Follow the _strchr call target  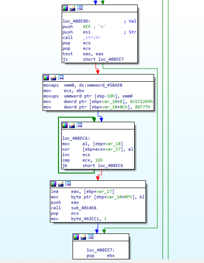pos(92,38)
